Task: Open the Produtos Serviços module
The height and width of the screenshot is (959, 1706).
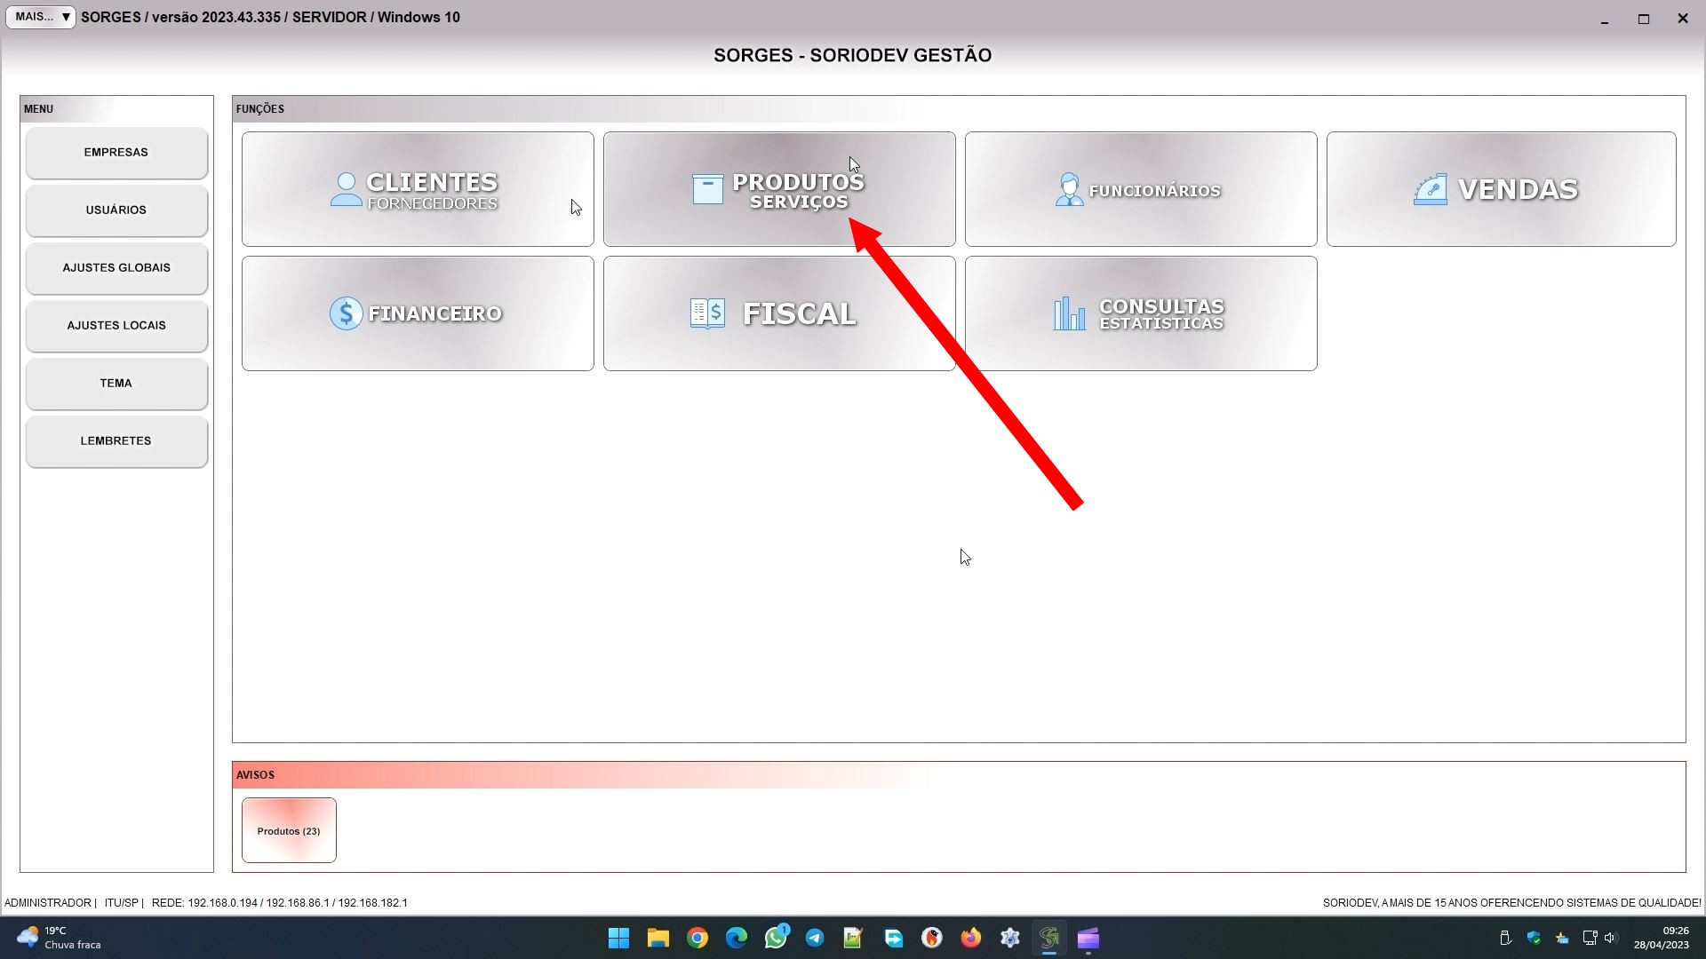Action: point(779,189)
